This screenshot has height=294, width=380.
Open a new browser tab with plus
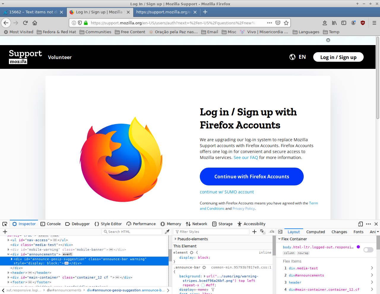(205, 12)
